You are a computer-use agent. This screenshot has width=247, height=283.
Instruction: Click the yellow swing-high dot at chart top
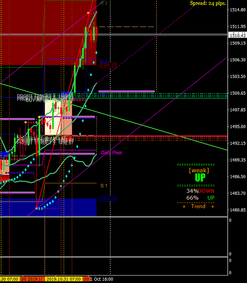(x=88, y=13)
